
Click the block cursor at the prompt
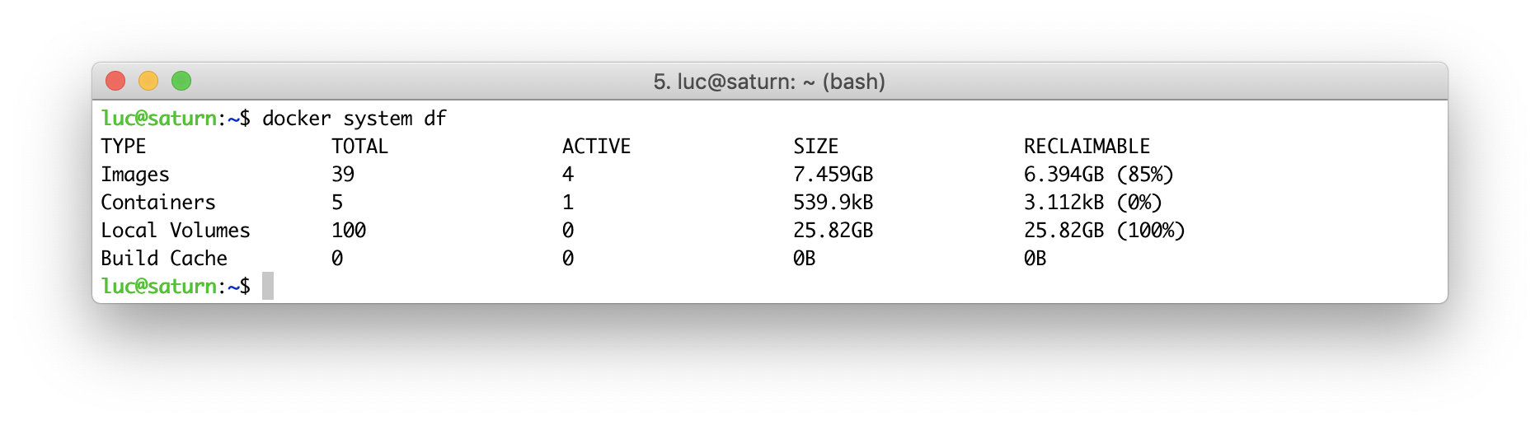268,286
